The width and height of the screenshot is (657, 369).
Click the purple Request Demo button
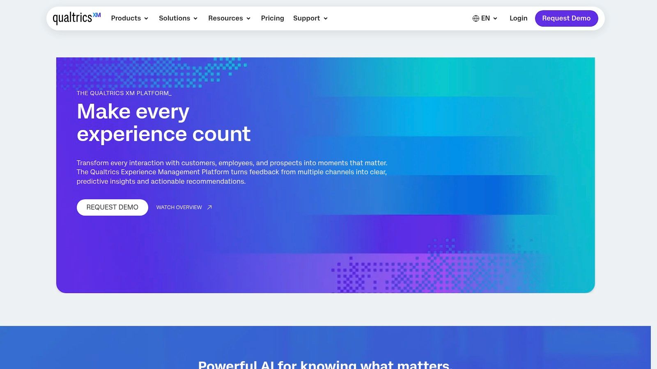566,18
